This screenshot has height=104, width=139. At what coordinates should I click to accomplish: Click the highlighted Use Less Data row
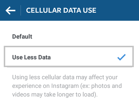point(69,56)
